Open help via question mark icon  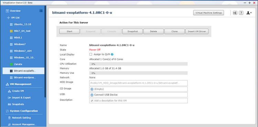(241, 13)
